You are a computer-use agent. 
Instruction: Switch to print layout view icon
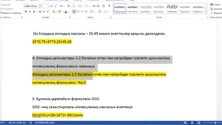click(x=192, y=123)
